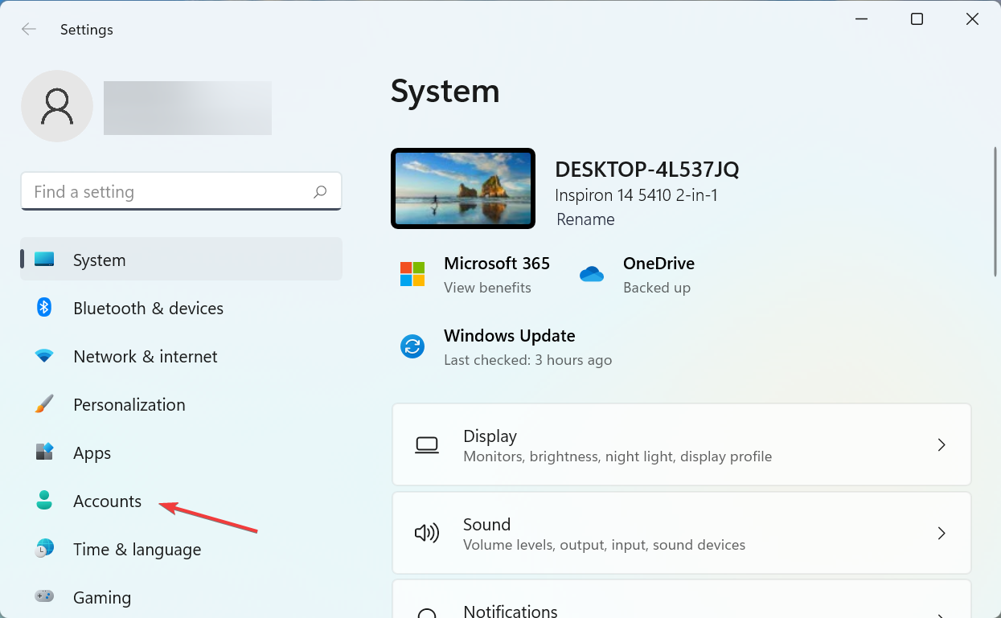
Task: Switch to the System section
Action: (x=99, y=260)
